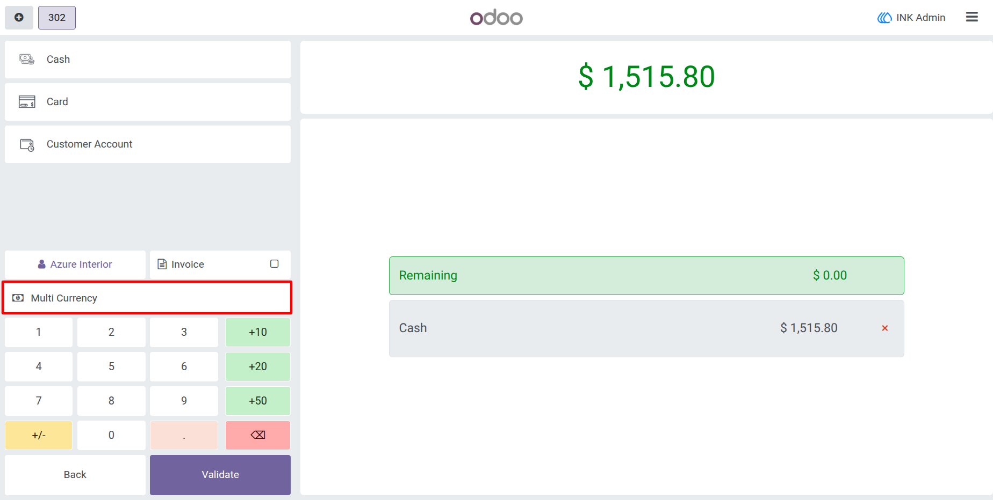
Task: Add +50 to the amount
Action: [258, 401]
